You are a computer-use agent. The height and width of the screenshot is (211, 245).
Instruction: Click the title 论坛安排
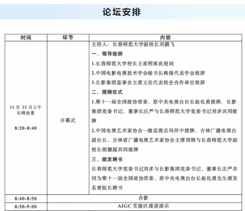click(x=122, y=12)
